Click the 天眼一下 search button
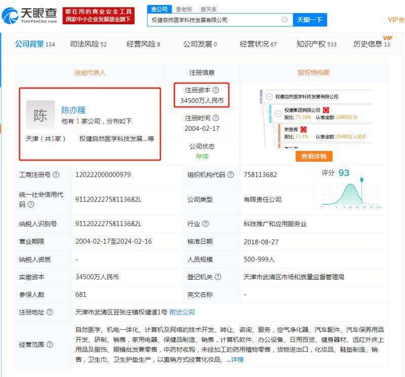405x377 pixels. click(x=310, y=20)
